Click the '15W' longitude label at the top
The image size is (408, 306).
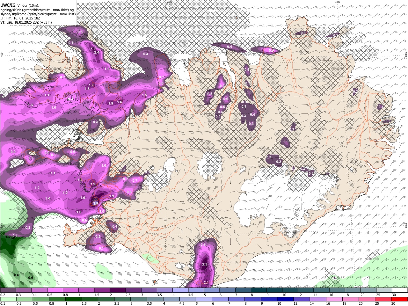[x=338, y=2]
